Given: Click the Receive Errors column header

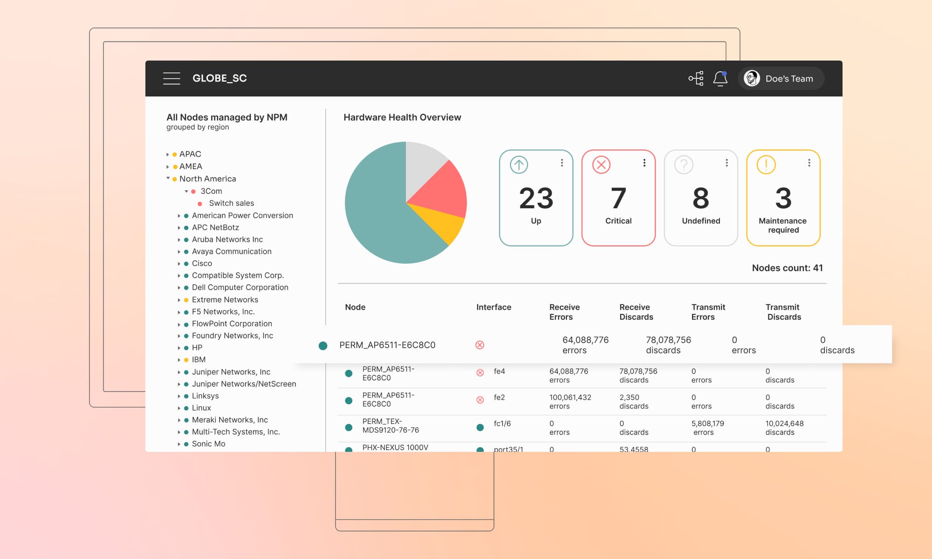Looking at the screenshot, I should (x=564, y=312).
